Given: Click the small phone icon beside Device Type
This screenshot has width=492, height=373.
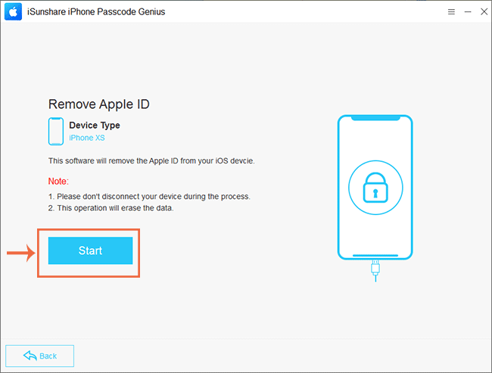Looking at the screenshot, I should pyautogui.click(x=56, y=131).
